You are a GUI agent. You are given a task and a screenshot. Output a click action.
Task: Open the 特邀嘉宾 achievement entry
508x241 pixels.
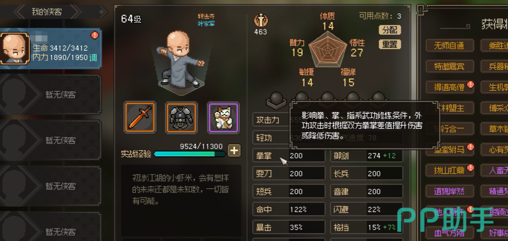click(449, 66)
